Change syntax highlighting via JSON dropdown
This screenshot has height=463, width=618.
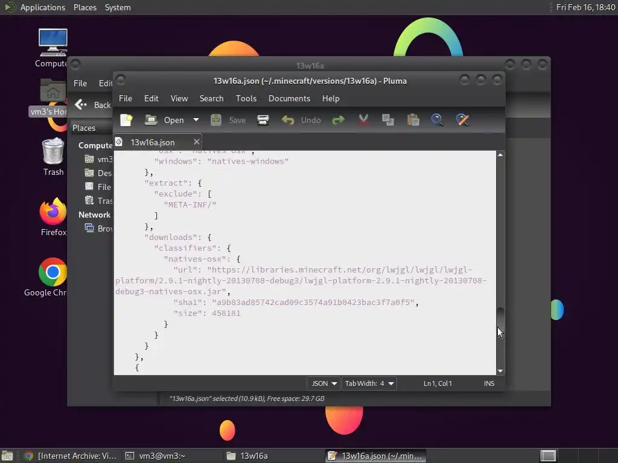pyautogui.click(x=323, y=383)
